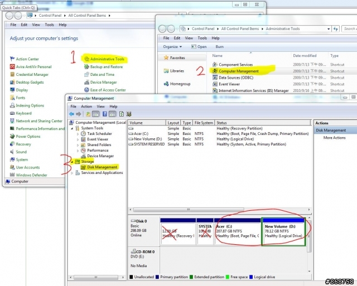357x286 pixels.
Task: Click the Back arrow in Computer Management toolbar
Action: [71, 114]
